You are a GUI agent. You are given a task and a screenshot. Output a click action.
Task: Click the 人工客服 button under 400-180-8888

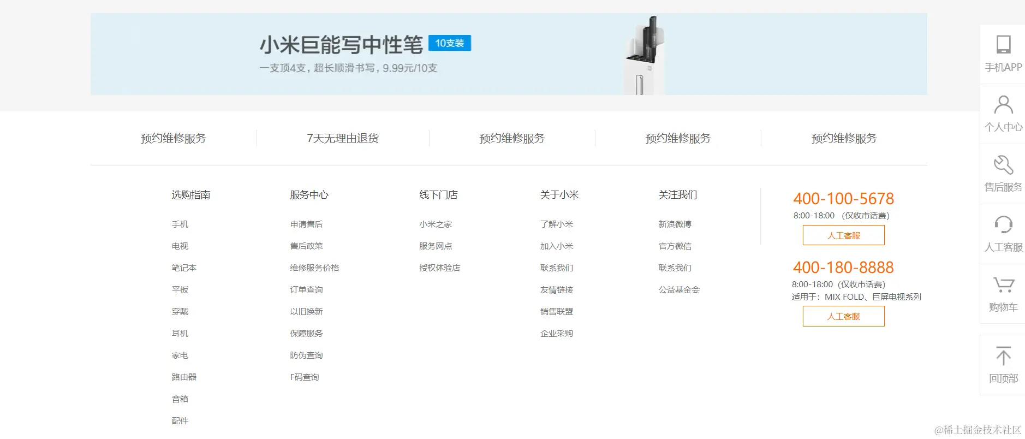(x=843, y=316)
